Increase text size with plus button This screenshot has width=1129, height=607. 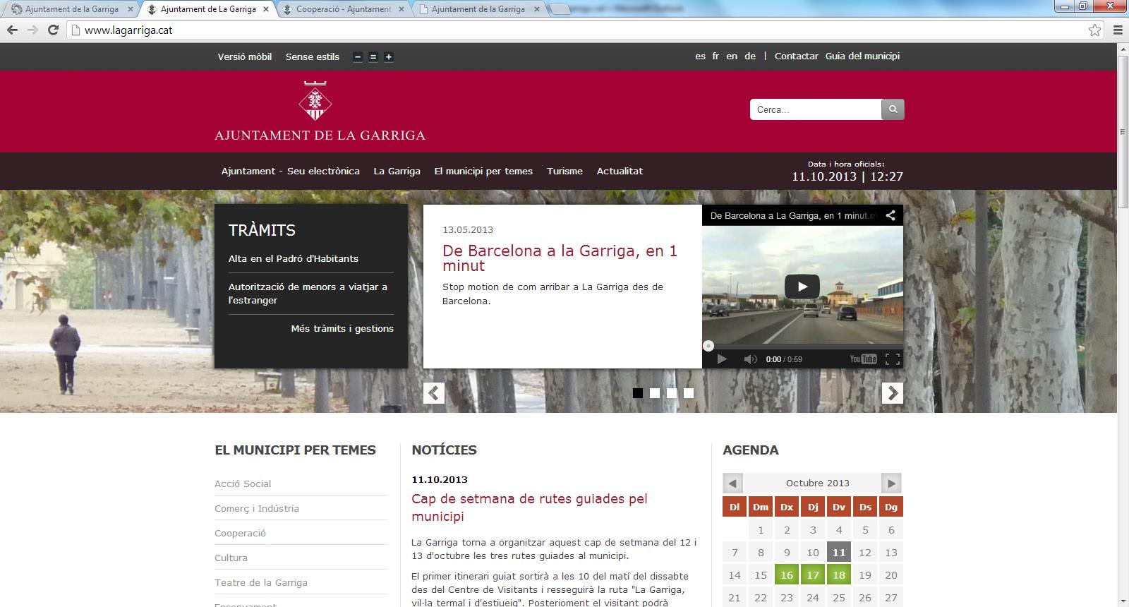pyautogui.click(x=388, y=57)
